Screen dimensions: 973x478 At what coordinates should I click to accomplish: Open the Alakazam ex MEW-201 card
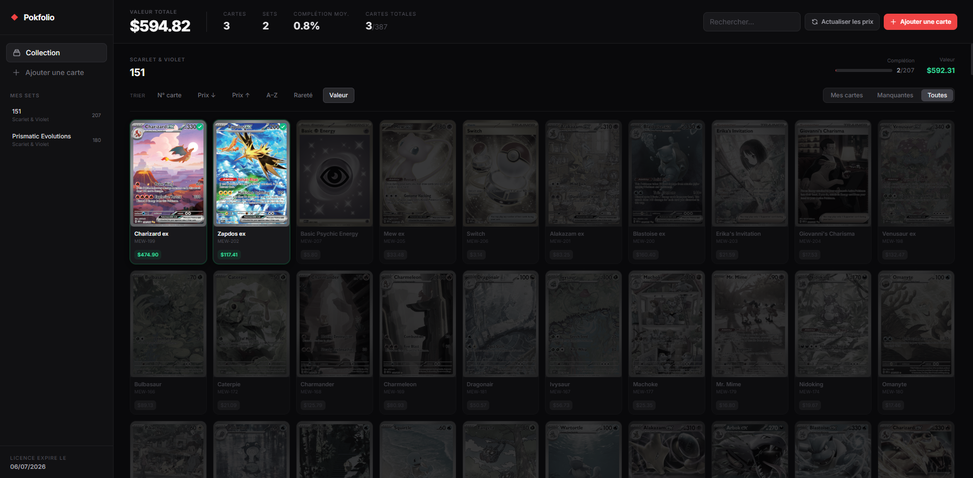coord(584,192)
